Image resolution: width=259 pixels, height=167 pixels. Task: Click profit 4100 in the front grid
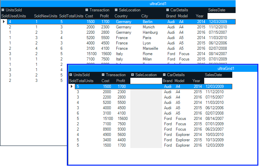122,113
